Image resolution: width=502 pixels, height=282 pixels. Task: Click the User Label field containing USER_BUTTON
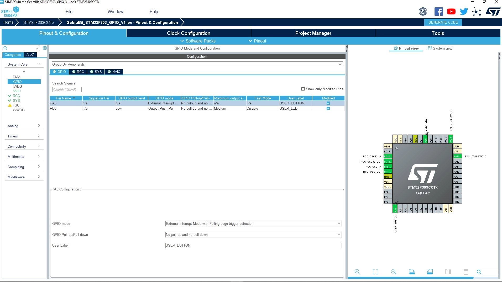pyautogui.click(x=254, y=245)
